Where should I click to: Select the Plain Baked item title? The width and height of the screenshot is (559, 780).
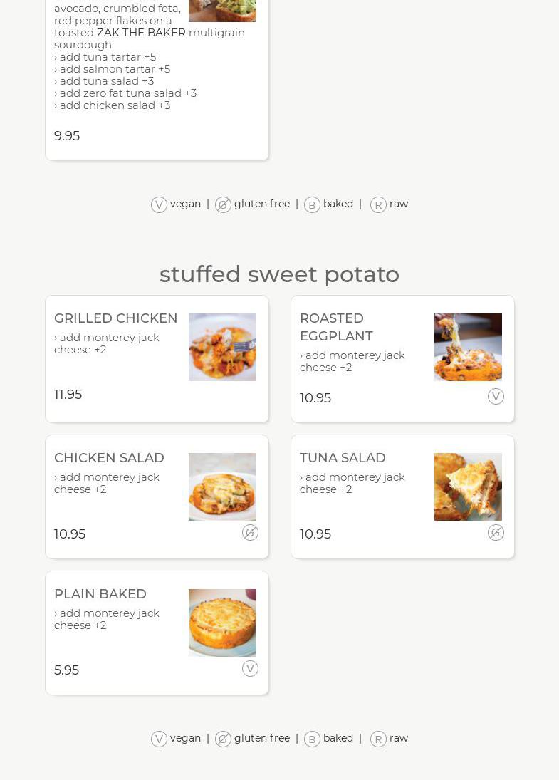pos(100,594)
